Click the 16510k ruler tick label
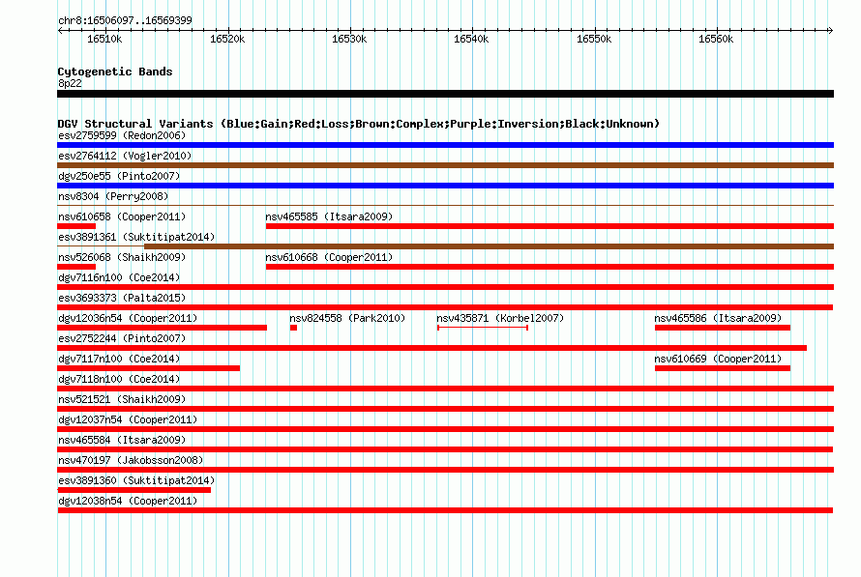861x577 pixels. click(104, 39)
